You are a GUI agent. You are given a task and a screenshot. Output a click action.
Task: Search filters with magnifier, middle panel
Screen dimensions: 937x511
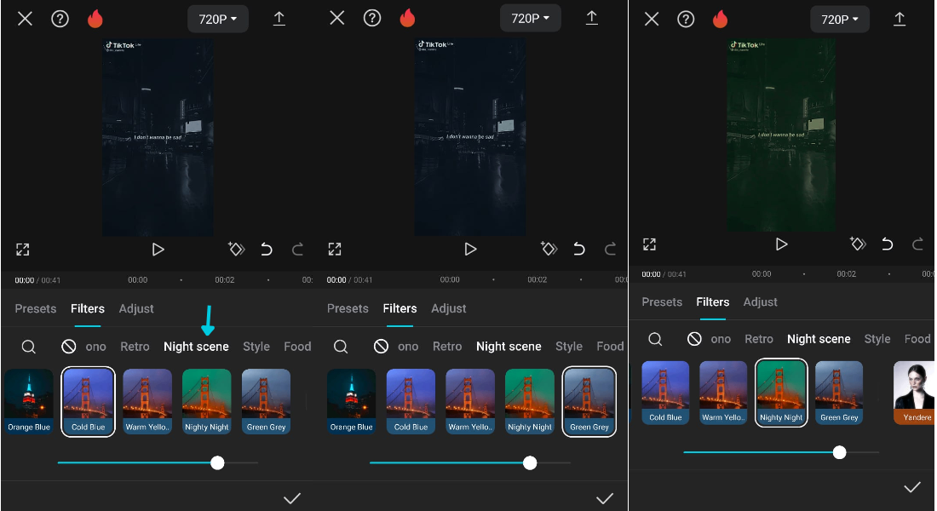tap(341, 347)
